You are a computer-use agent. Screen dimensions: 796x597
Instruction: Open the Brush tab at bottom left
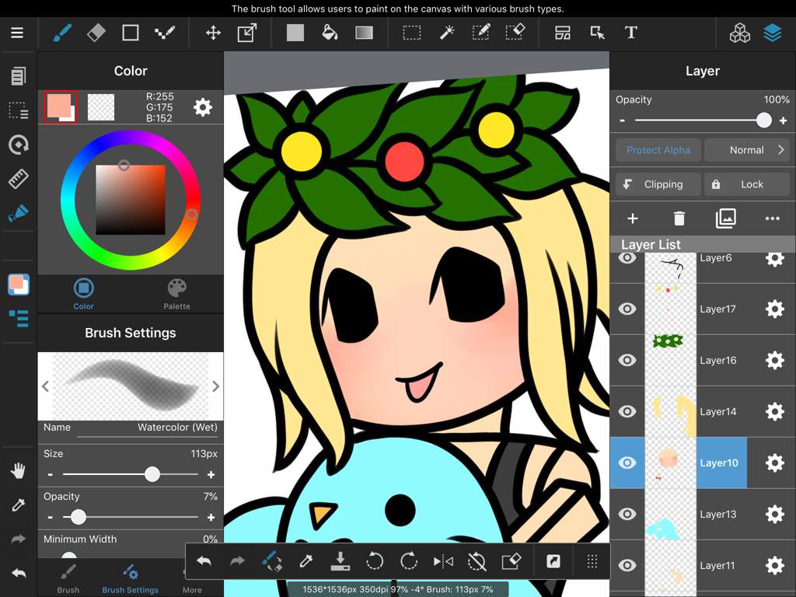coord(68,578)
